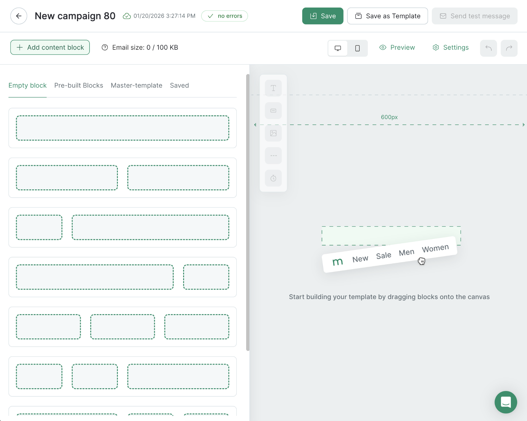Switch to desktop preview mode

pos(338,48)
